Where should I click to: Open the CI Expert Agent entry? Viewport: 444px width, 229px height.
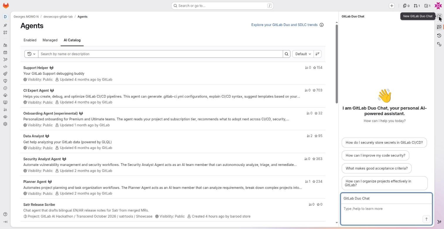(x=36, y=91)
